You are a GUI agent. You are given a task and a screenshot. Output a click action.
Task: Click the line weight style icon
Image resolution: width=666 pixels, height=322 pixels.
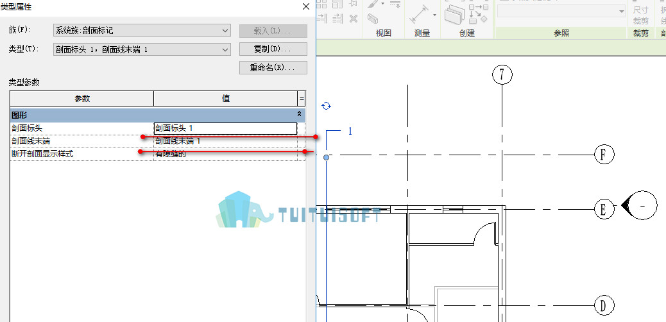pos(395,4)
